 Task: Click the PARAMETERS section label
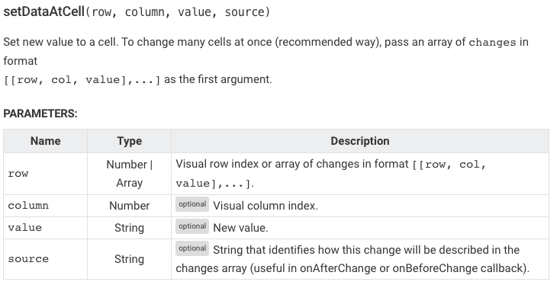[x=40, y=114]
